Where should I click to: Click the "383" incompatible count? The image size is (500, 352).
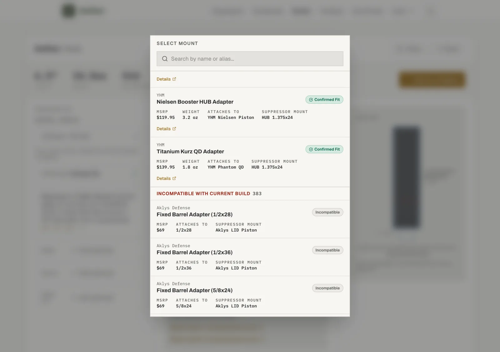pyautogui.click(x=257, y=194)
